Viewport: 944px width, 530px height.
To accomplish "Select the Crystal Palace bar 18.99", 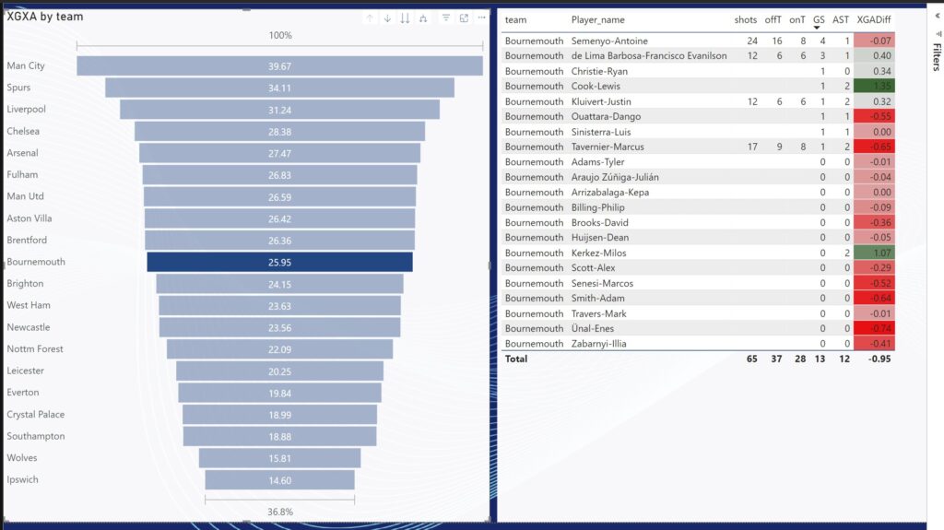I will coord(279,415).
